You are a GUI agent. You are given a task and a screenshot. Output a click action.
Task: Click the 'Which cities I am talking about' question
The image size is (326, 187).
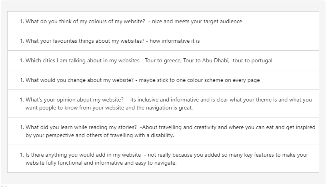(83, 61)
